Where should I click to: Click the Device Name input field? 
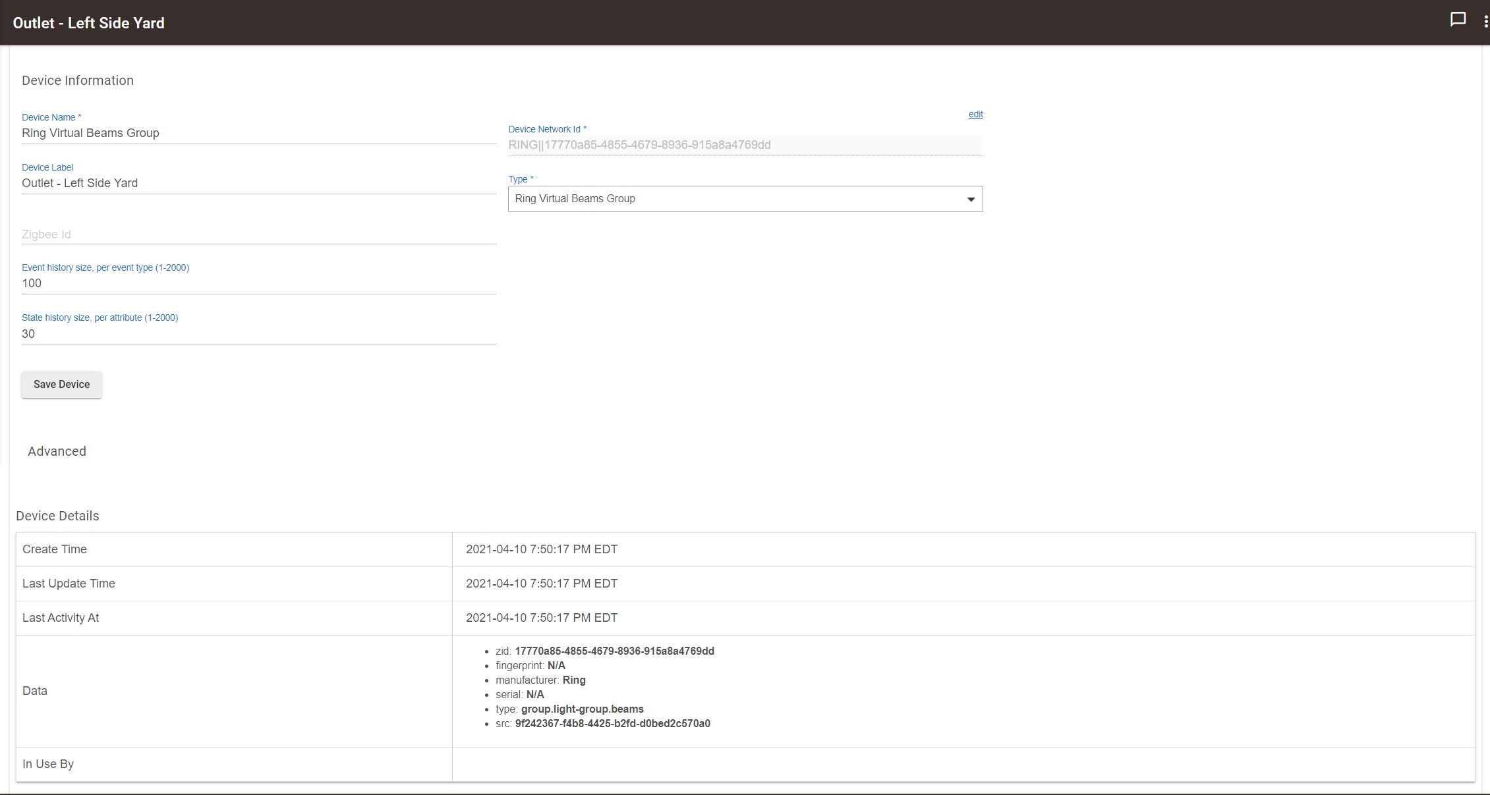258,133
